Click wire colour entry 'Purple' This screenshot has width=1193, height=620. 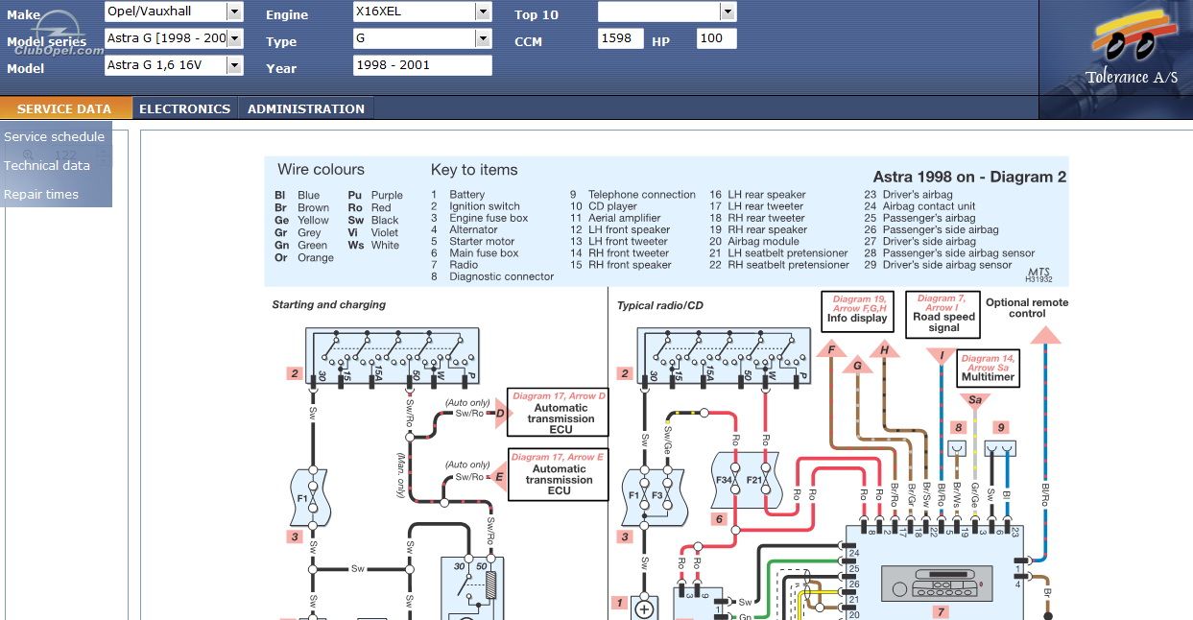tap(387, 196)
